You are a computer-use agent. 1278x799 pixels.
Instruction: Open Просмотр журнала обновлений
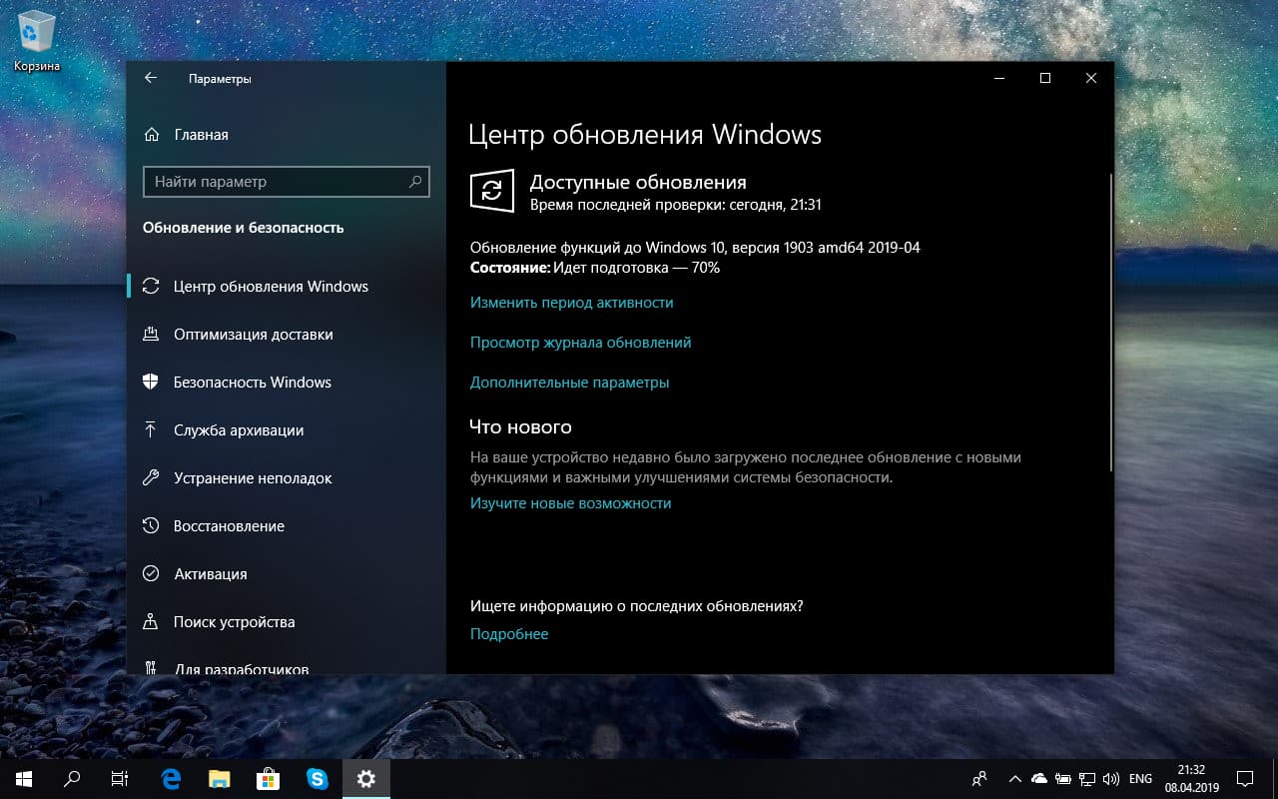(x=580, y=342)
